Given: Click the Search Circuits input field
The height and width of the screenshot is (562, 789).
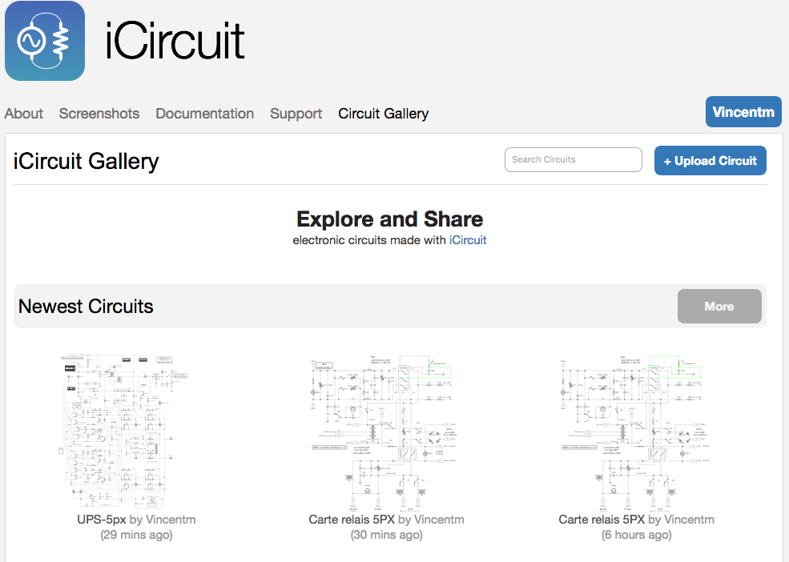Looking at the screenshot, I should (x=574, y=160).
